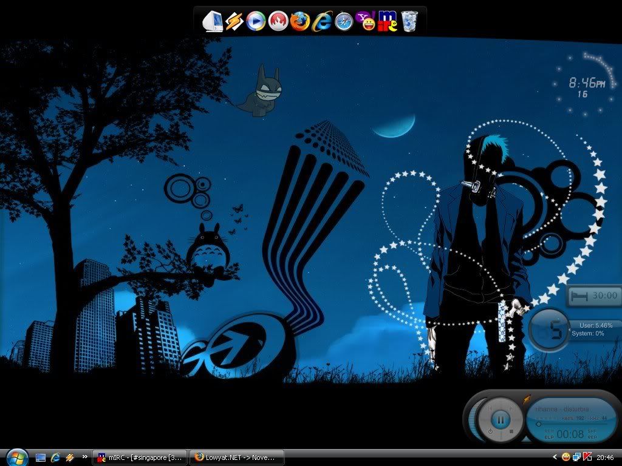Open My Computer monitor icon in dock
Image resolution: width=622 pixels, height=466 pixels.
[212, 22]
